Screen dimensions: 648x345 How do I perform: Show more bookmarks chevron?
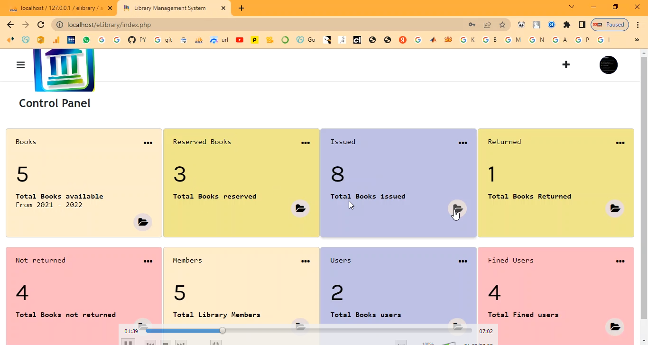click(x=637, y=40)
